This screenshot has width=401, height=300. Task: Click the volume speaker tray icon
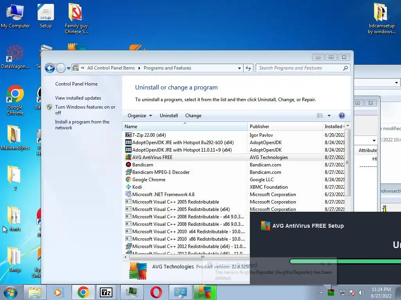click(361, 293)
